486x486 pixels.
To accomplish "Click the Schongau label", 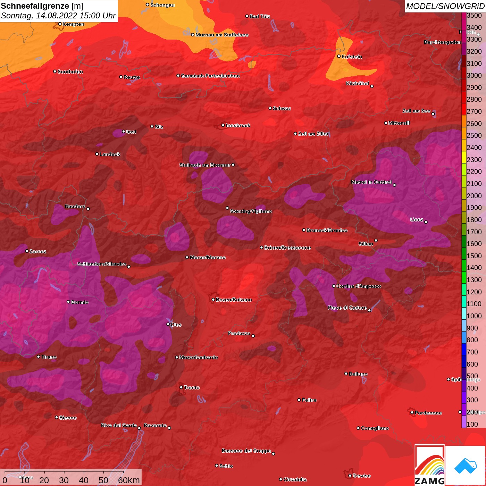I will click(x=162, y=5).
